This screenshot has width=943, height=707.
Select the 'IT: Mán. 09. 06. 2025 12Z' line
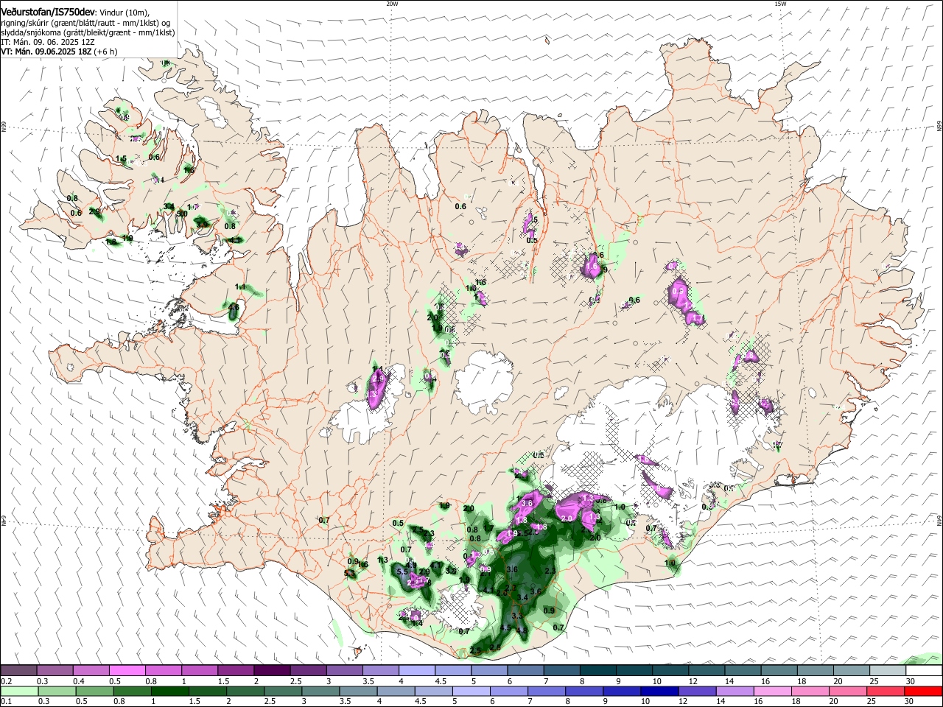tap(48, 42)
